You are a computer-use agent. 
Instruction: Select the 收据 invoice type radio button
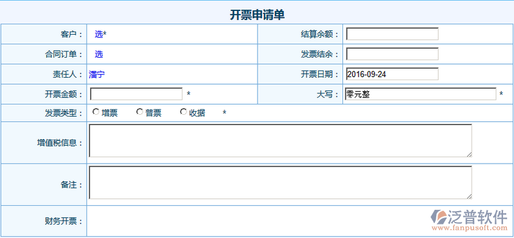[183, 112]
